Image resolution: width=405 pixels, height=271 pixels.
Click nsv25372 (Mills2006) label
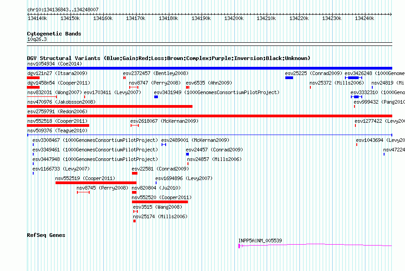click(337, 83)
